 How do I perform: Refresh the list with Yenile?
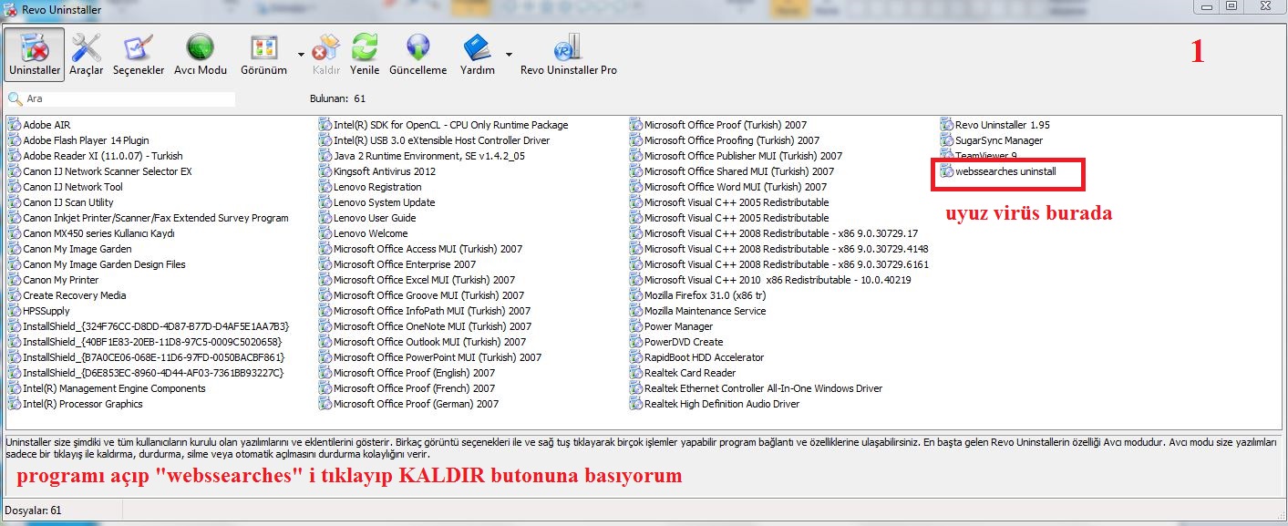[365, 54]
